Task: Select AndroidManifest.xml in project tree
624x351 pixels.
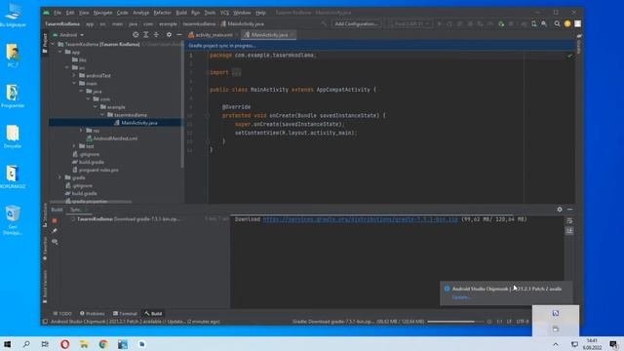Action: (x=112, y=138)
